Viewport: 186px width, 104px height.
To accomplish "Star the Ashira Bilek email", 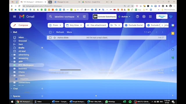I will pyautogui.click(x=55, y=38).
